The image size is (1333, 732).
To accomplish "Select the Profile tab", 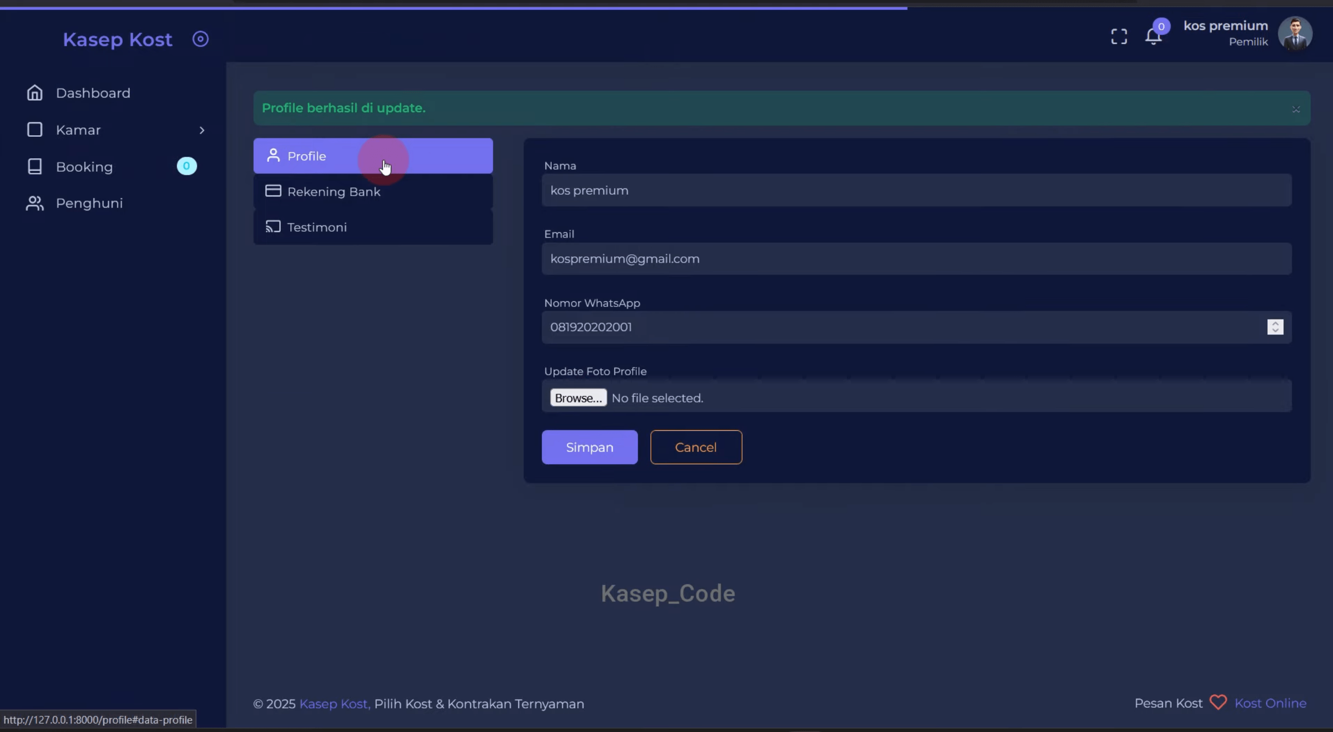I will tap(373, 156).
